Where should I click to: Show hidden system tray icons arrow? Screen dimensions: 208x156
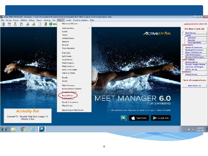[x=185, y=129]
